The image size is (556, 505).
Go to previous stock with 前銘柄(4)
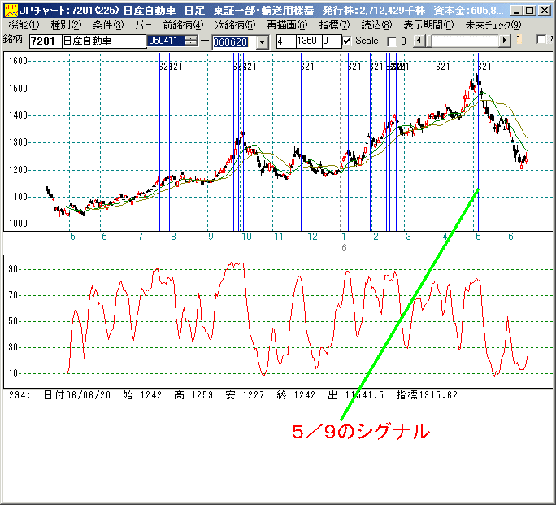[x=183, y=25]
